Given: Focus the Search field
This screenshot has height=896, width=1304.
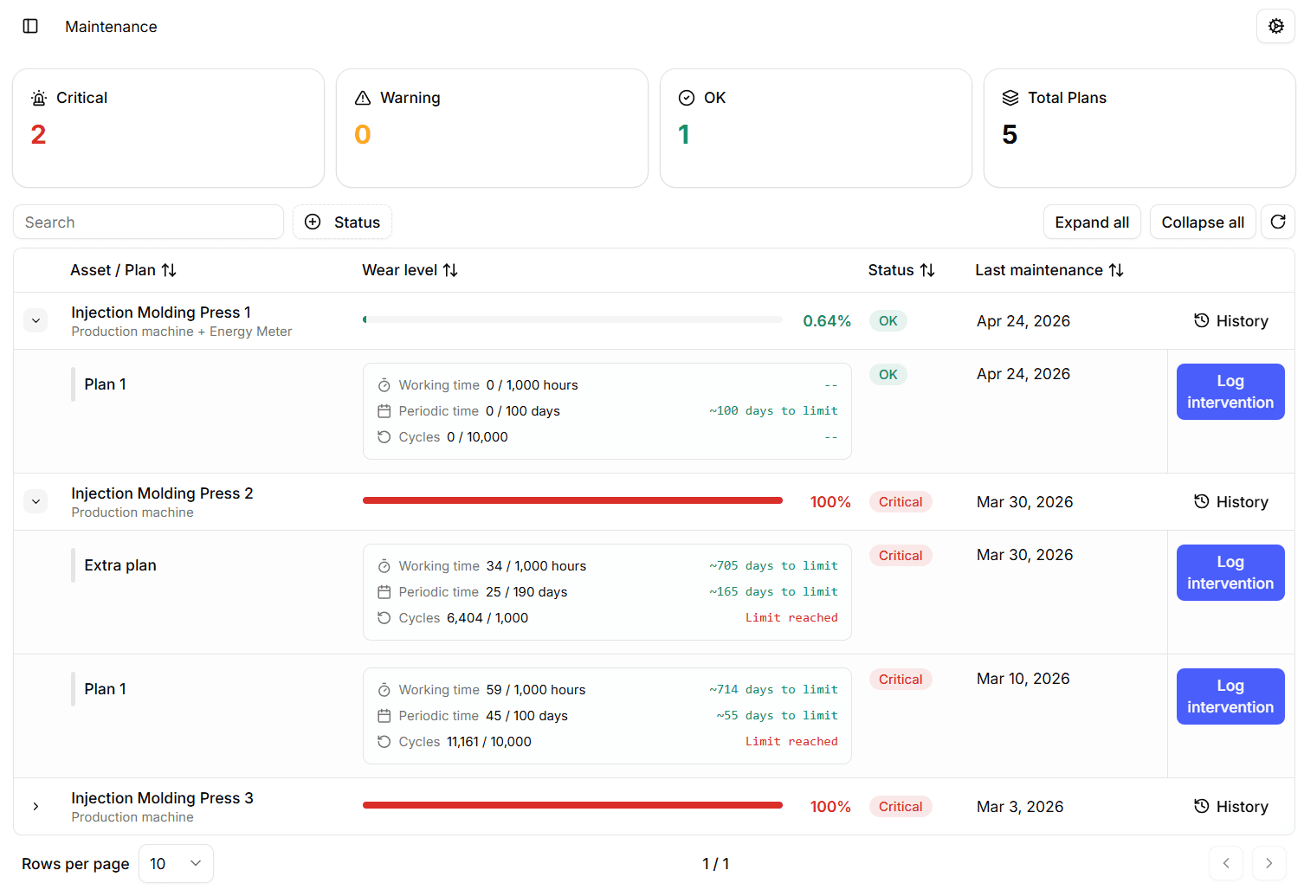Looking at the screenshot, I should (148, 222).
